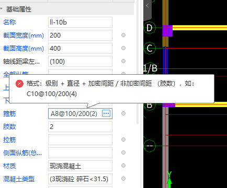Open the ellipsis editor for 箍筋 field

106,113
